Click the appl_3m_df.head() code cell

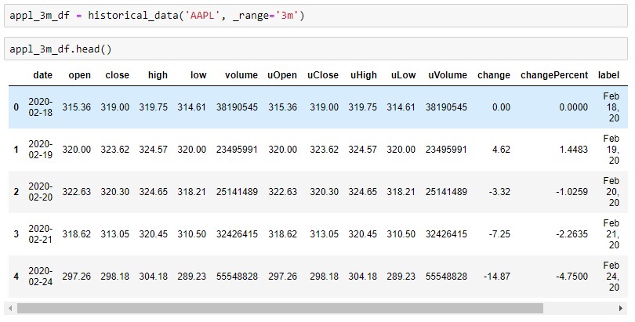click(315, 49)
